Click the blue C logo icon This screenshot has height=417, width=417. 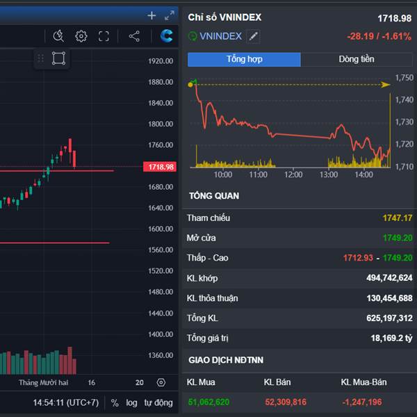(167, 36)
